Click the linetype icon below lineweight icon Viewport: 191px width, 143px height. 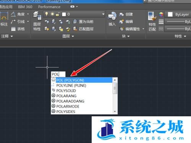coord(161,29)
